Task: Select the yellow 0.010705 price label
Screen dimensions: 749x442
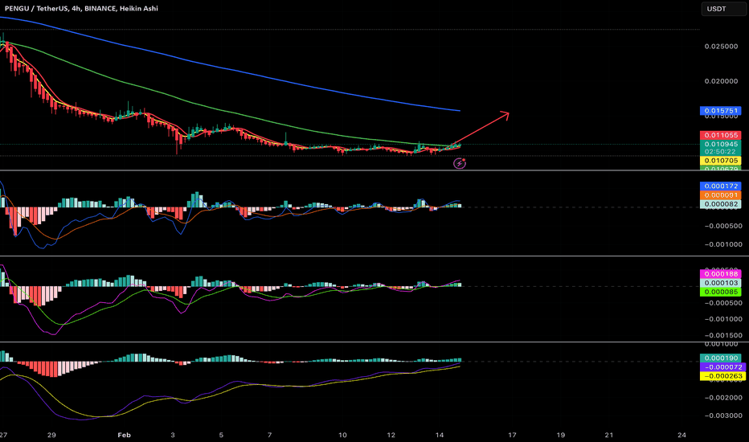Action: (x=720, y=161)
